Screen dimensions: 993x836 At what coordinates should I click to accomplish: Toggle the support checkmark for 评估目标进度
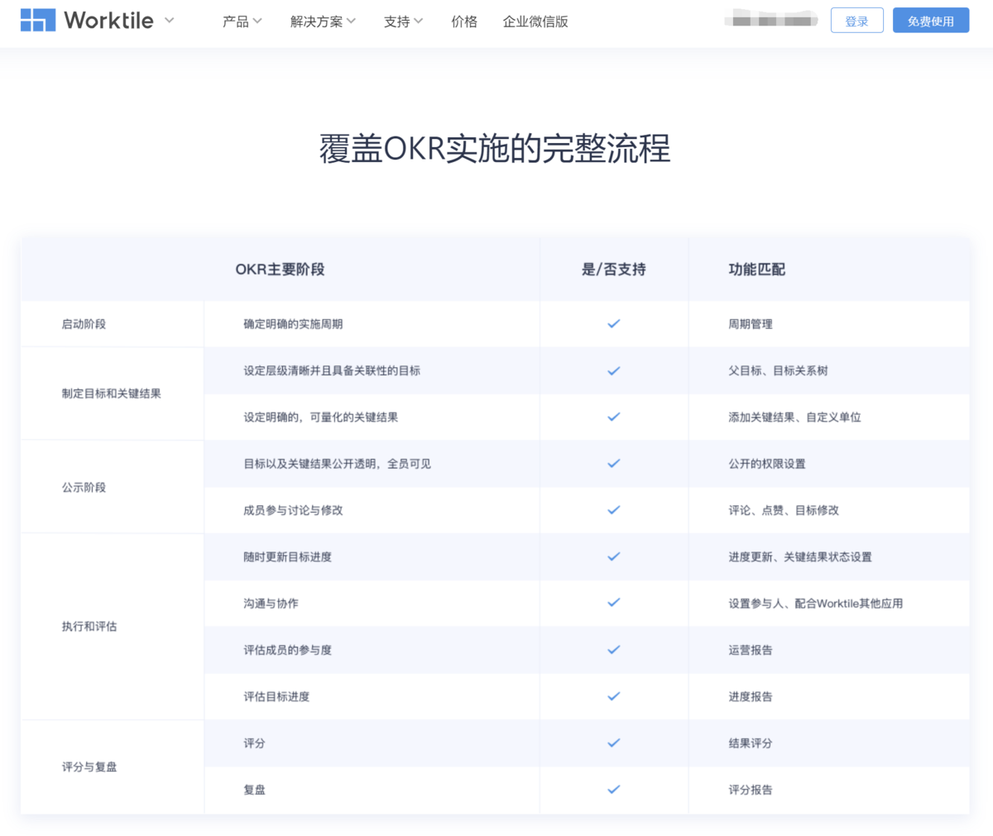(613, 696)
